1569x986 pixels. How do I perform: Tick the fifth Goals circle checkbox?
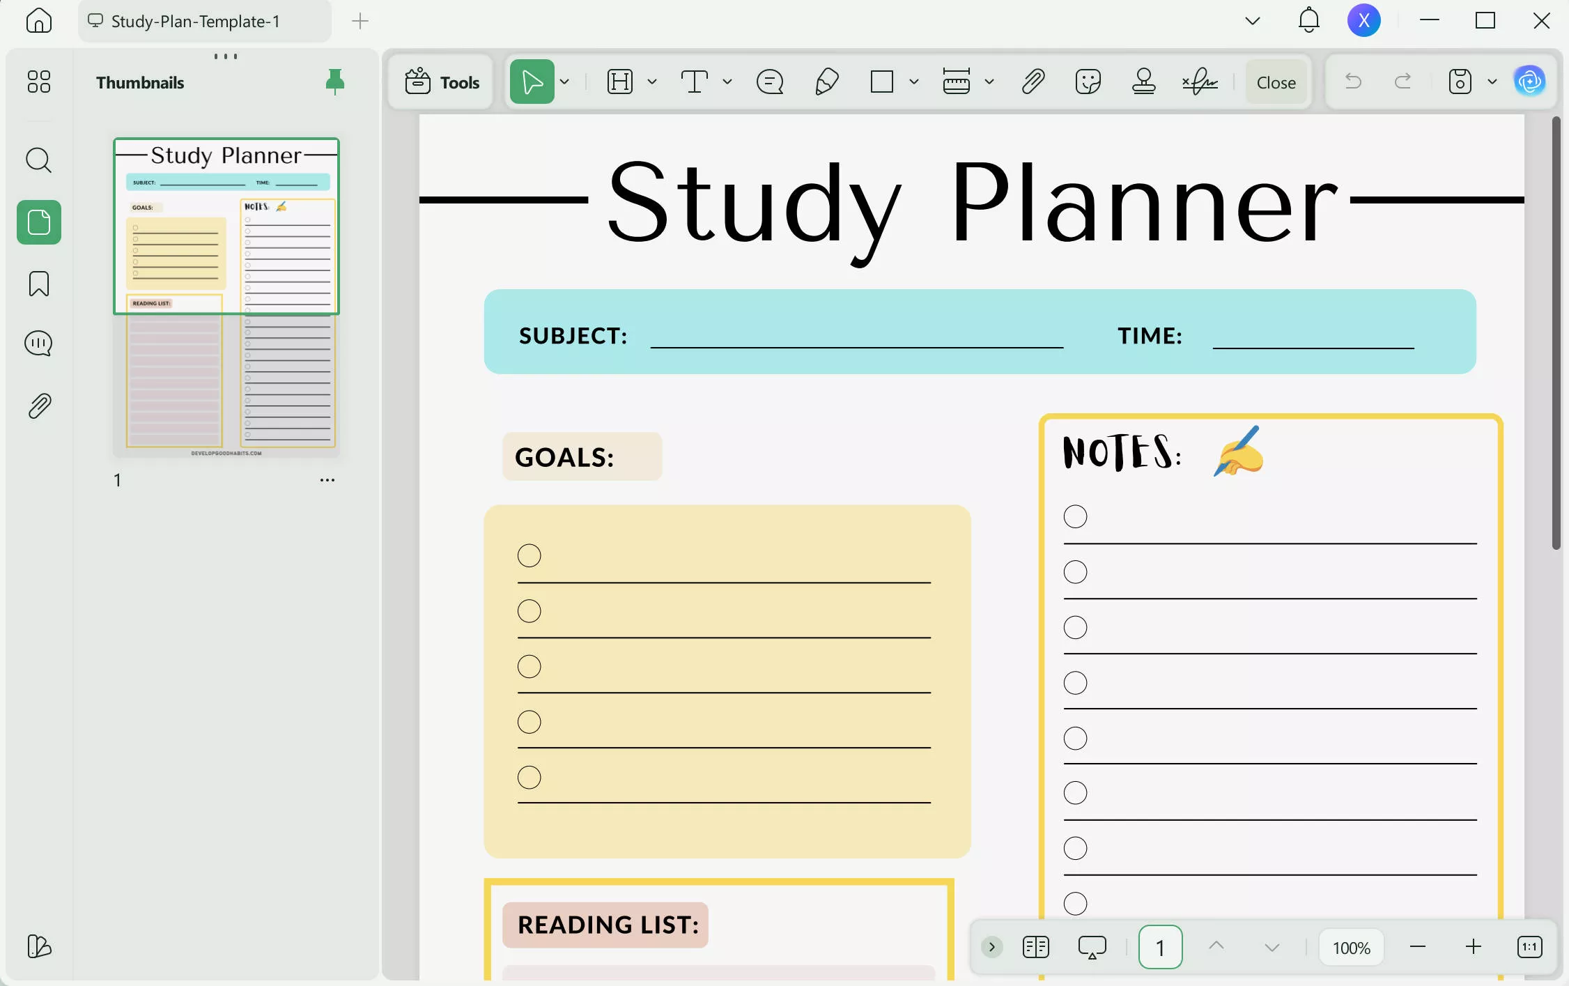pyautogui.click(x=530, y=777)
